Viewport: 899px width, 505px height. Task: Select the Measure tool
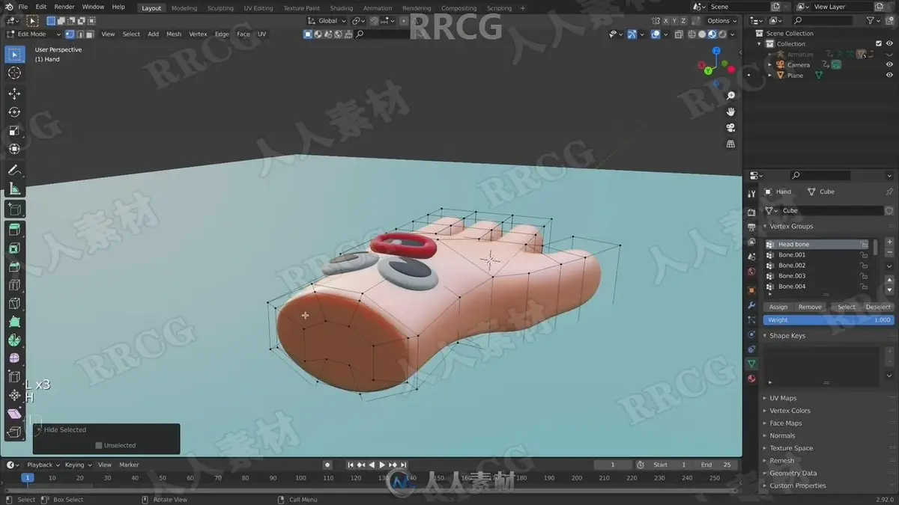14,189
